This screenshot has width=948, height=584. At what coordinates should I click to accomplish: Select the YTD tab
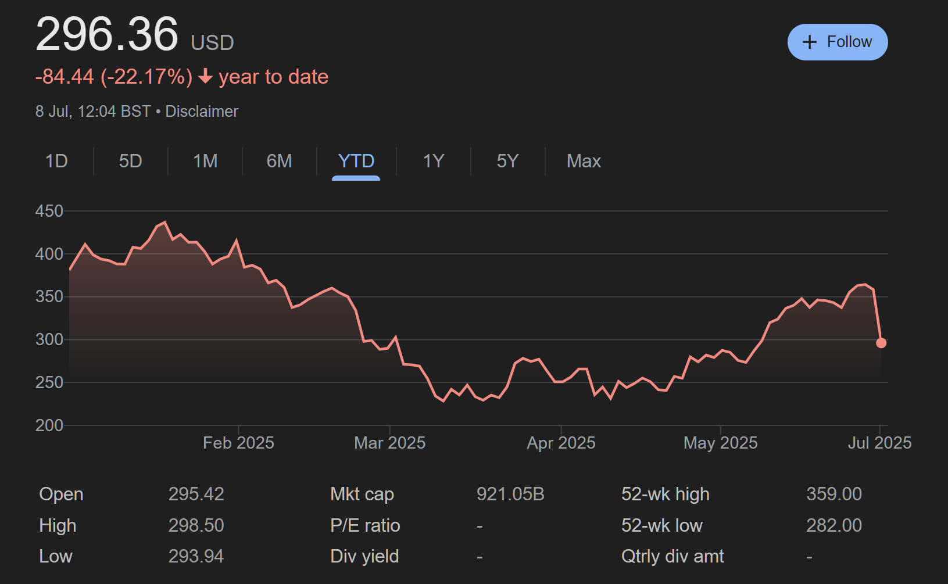(x=356, y=161)
